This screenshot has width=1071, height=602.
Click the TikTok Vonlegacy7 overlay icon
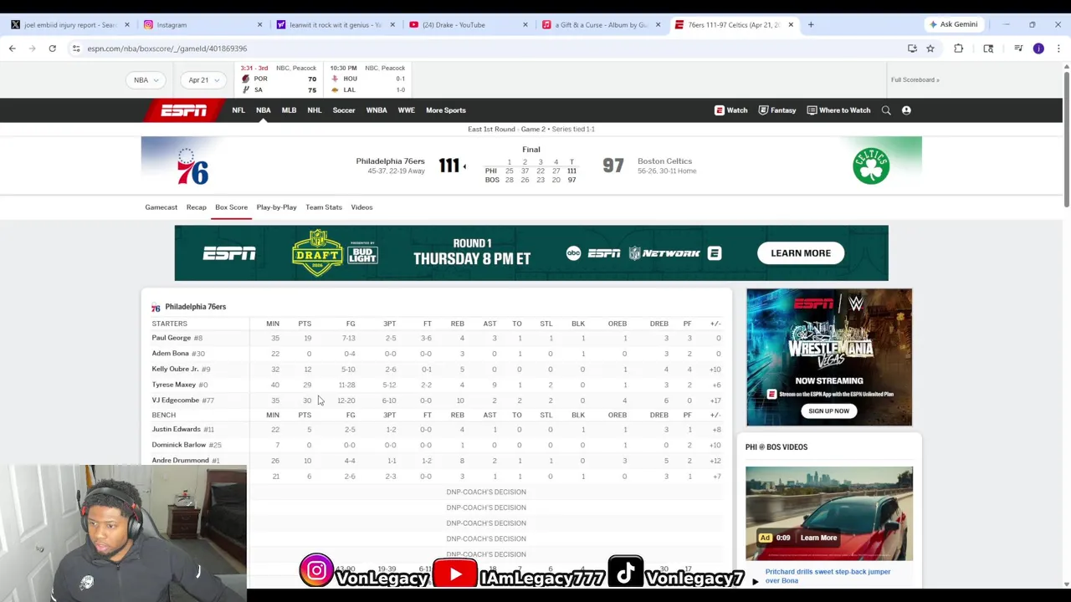click(625, 571)
